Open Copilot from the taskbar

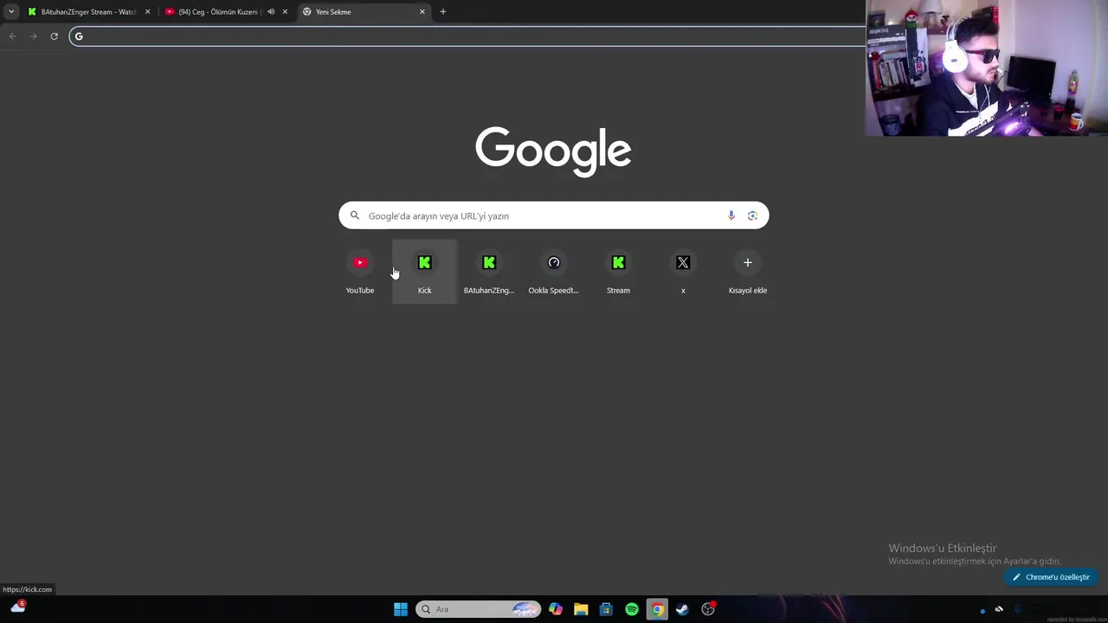pos(556,609)
